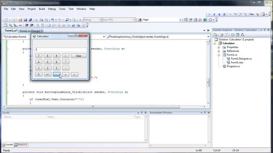Open the Project menu
The height and width of the screenshot is (153, 273).
[32, 9]
